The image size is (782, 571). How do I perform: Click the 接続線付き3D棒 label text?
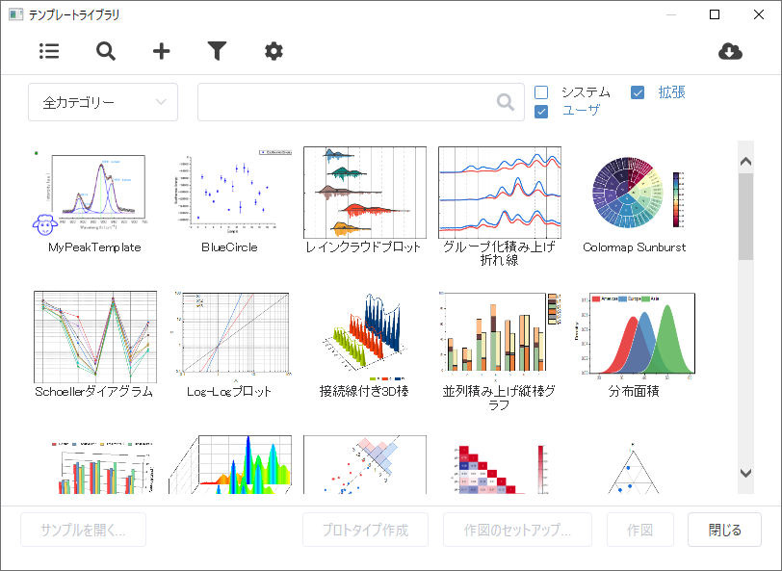(365, 392)
